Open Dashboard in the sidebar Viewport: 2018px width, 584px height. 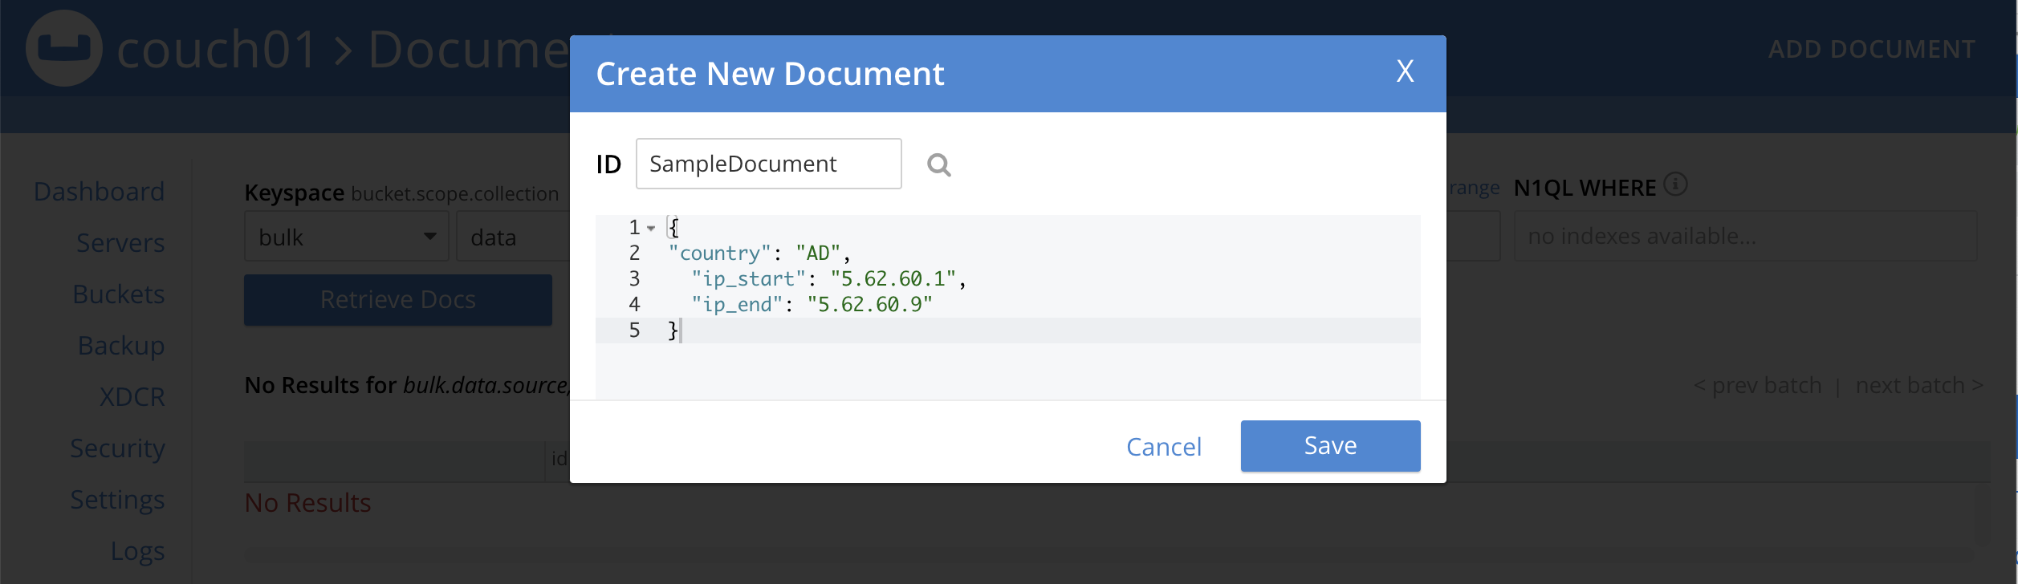point(99,192)
